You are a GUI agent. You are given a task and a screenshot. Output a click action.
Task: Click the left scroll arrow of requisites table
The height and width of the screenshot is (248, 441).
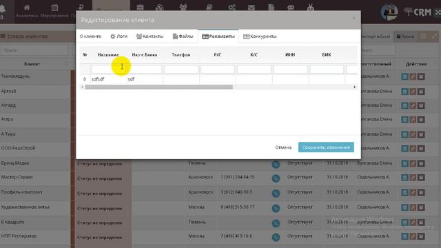coord(82,87)
